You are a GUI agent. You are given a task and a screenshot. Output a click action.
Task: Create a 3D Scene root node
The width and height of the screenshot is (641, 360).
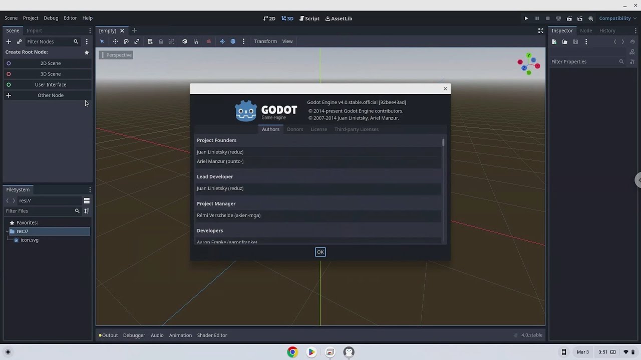tap(48, 74)
